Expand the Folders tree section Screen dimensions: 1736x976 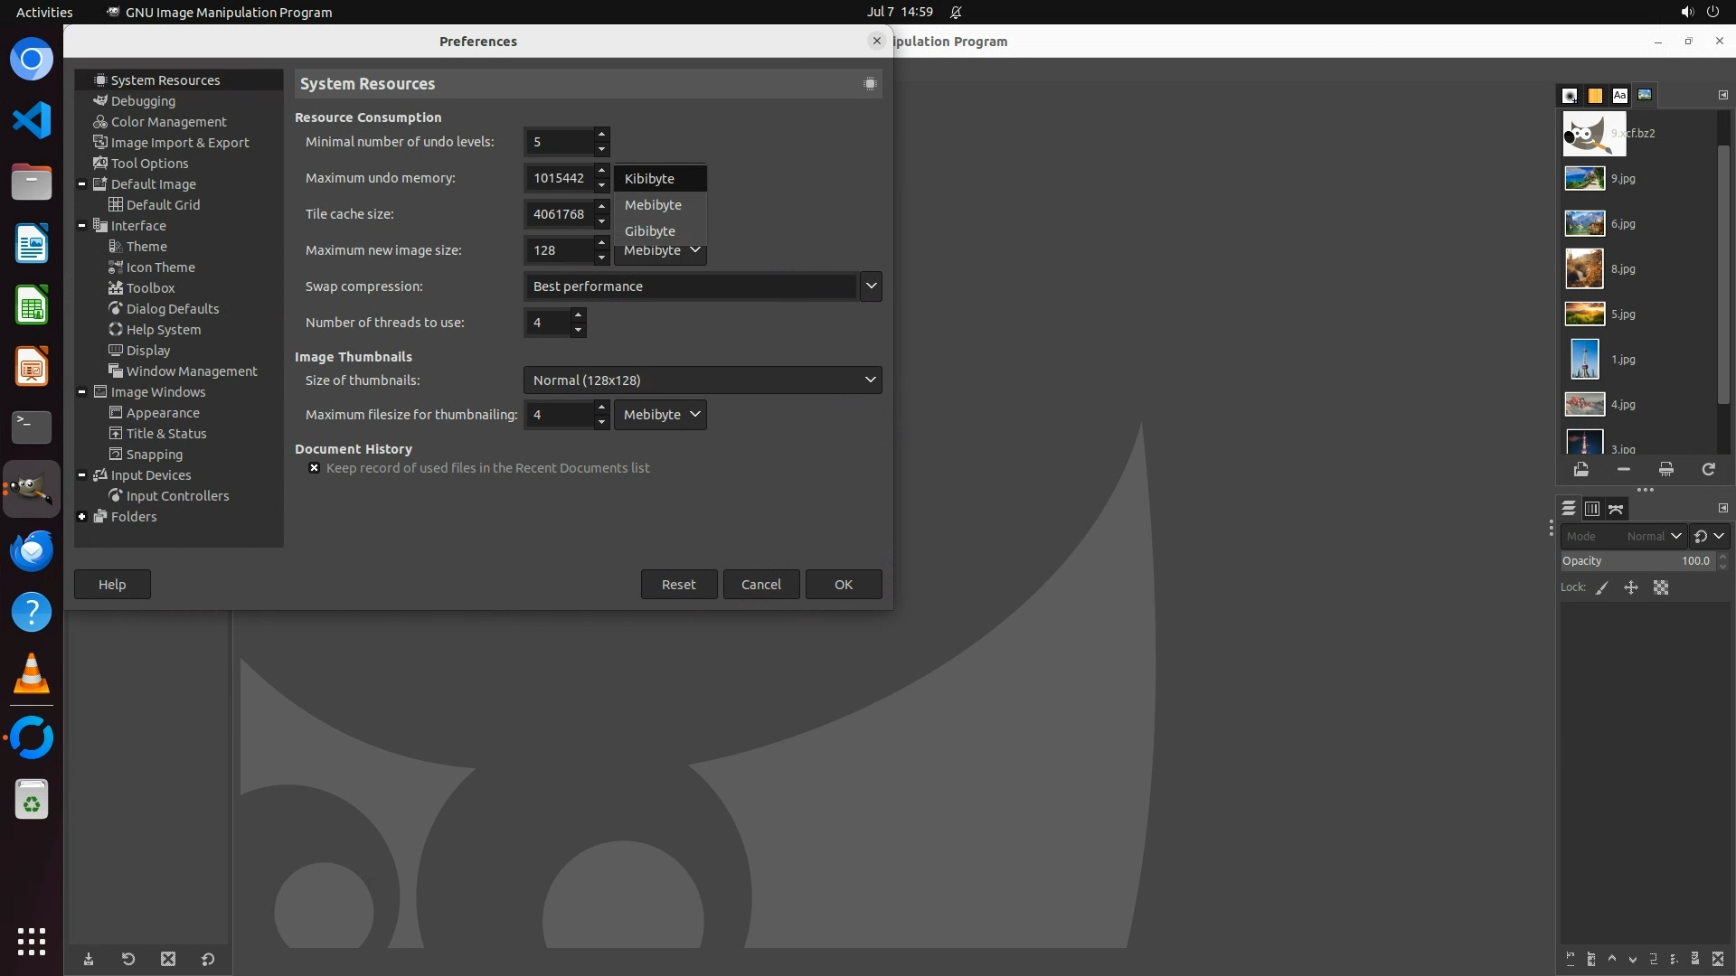[x=82, y=517]
